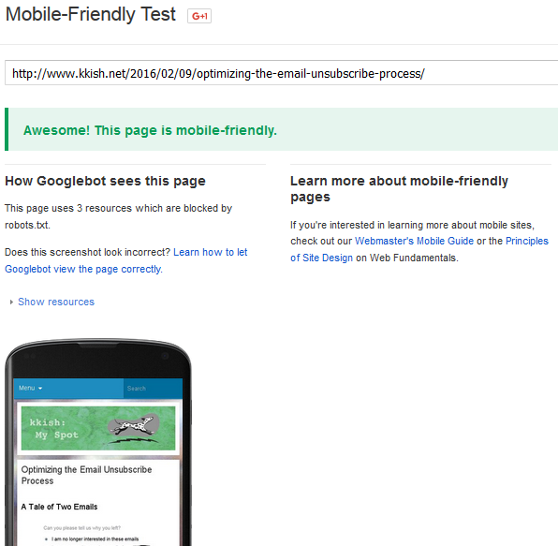558x546 pixels.
Task: Click the kkish: My Spot banner text
Action: pyautogui.click(x=53, y=429)
